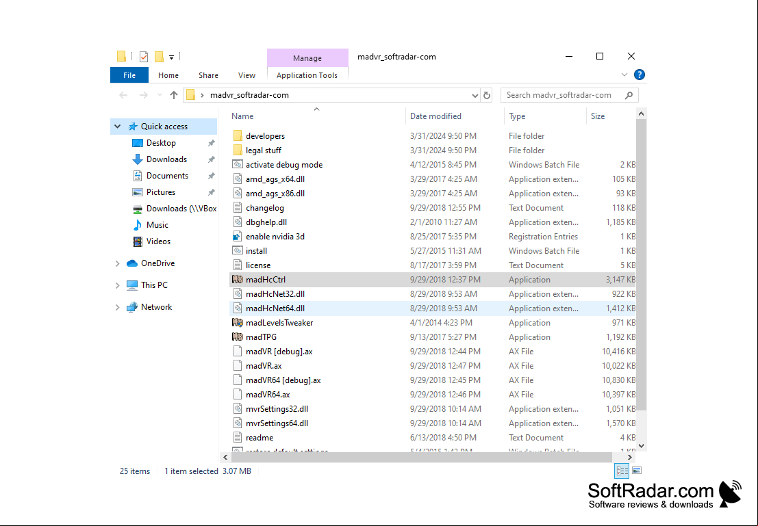Select the madHcCtrl application icon

tap(238, 280)
